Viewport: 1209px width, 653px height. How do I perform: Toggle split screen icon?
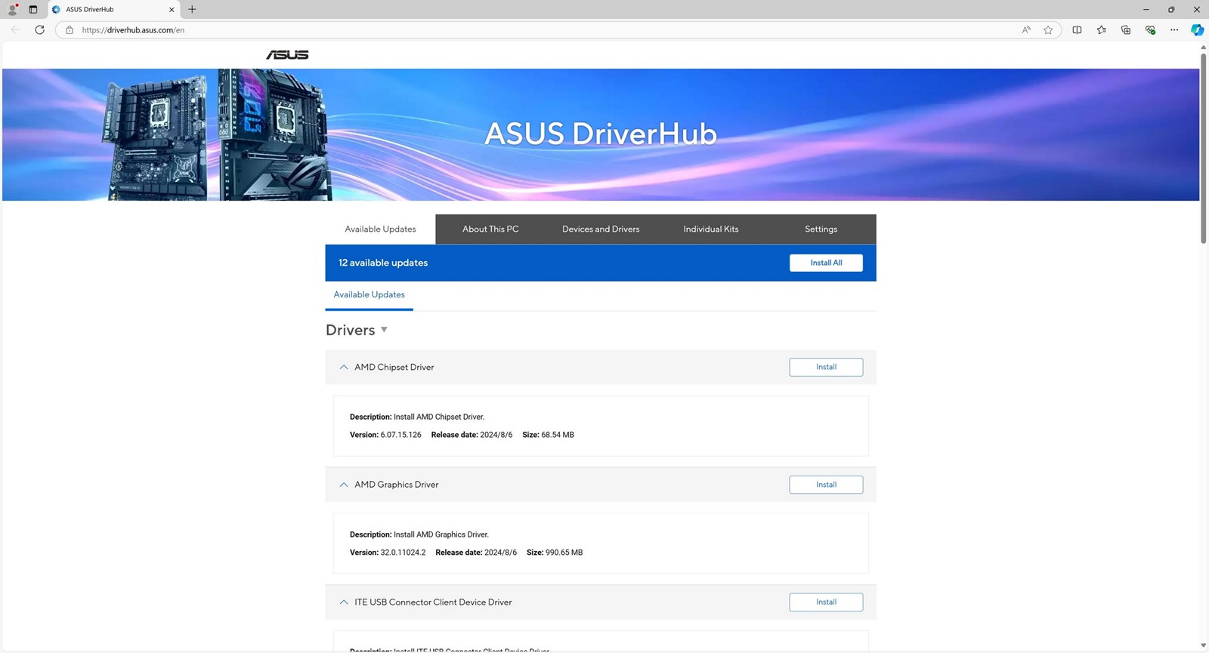pyautogui.click(x=1078, y=30)
